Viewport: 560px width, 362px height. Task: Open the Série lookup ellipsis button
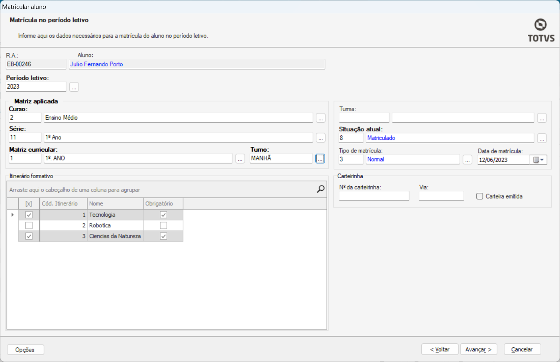(x=321, y=138)
